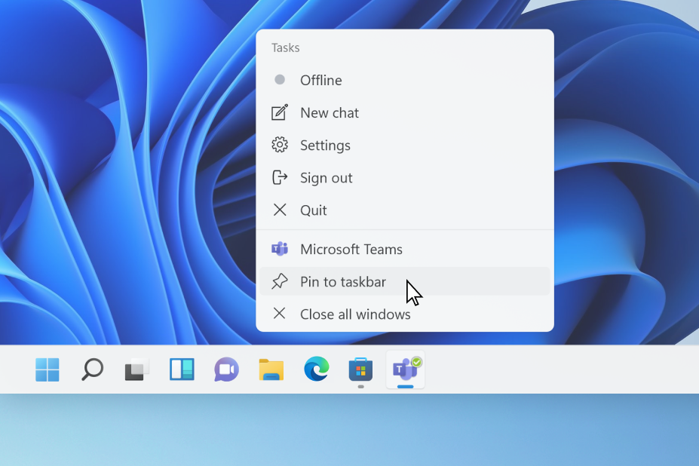Open File Explorer from taskbar
The image size is (699, 466).
(x=271, y=369)
